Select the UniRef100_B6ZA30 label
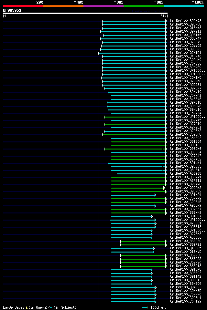This screenshot has width=207, height=310. [x=186, y=241]
